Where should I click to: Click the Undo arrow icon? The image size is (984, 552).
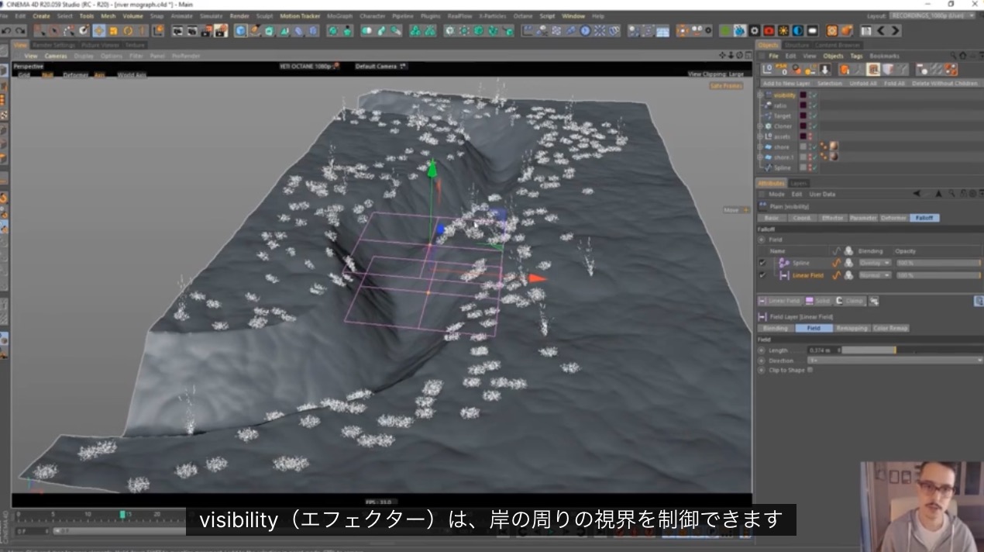click(x=6, y=31)
